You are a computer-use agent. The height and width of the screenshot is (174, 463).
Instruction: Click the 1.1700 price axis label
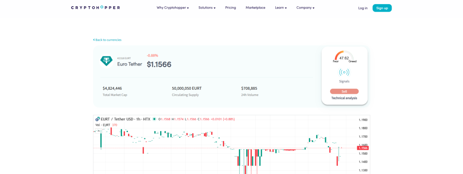tap(363, 137)
